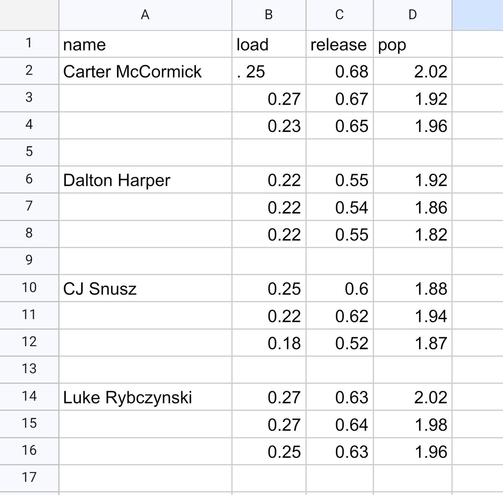Select pop 1.82 cell
The width and height of the screenshot is (503, 495).
pyautogui.click(x=412, y=234)
